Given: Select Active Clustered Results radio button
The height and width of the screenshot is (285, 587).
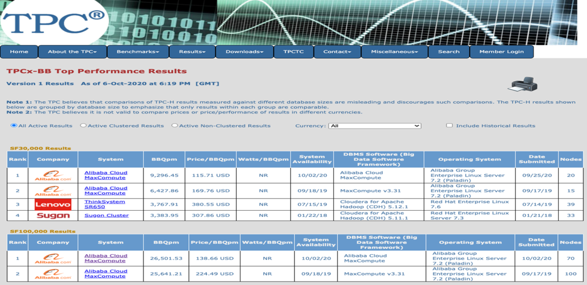Looking at the screenshot, I should (x=83, y=126).
